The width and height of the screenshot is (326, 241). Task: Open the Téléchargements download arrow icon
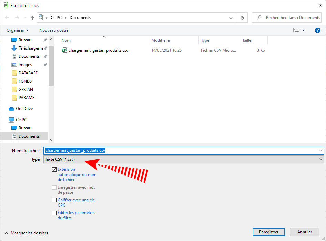coord(14,48)
